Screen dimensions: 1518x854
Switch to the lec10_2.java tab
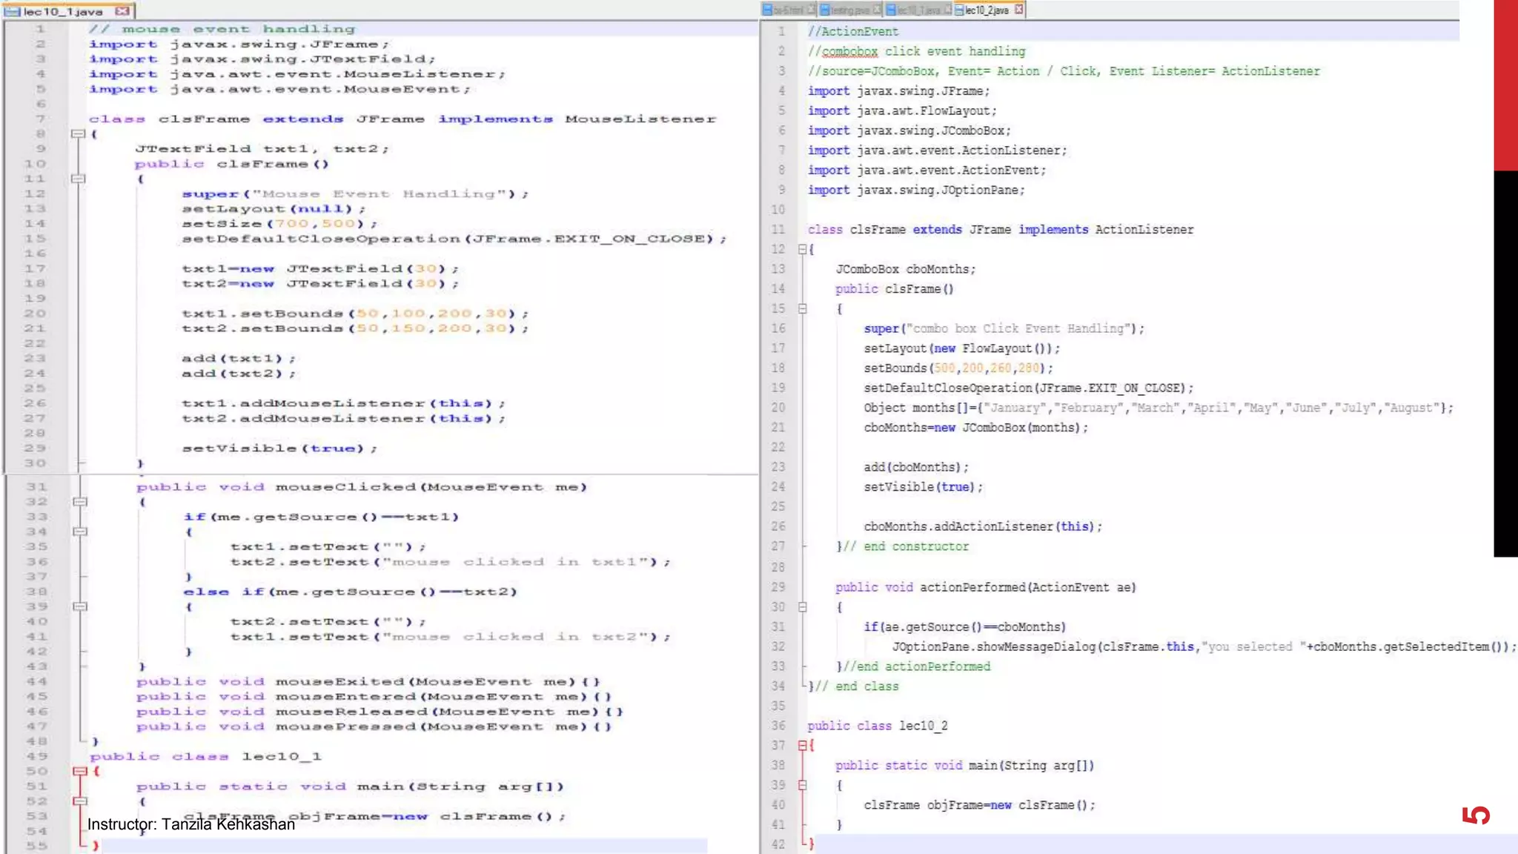click(x=987, y=10)
